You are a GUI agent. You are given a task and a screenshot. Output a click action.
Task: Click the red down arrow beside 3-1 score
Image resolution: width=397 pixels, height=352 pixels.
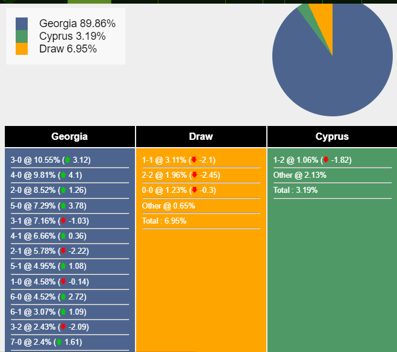point(63,221)
